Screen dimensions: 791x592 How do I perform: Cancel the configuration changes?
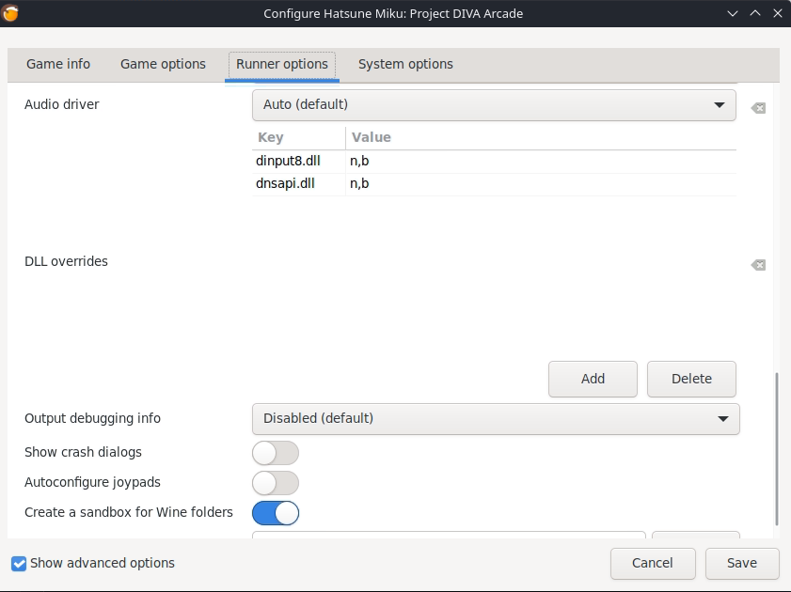point(653,563)
